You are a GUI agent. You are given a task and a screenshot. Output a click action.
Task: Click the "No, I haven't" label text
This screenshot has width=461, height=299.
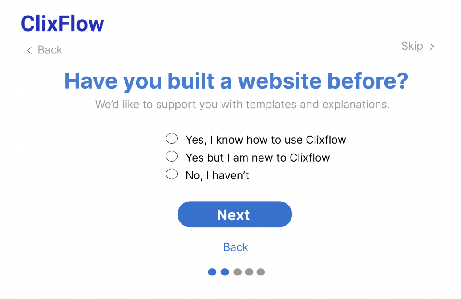pyautogui.click(x=217, y=176)
